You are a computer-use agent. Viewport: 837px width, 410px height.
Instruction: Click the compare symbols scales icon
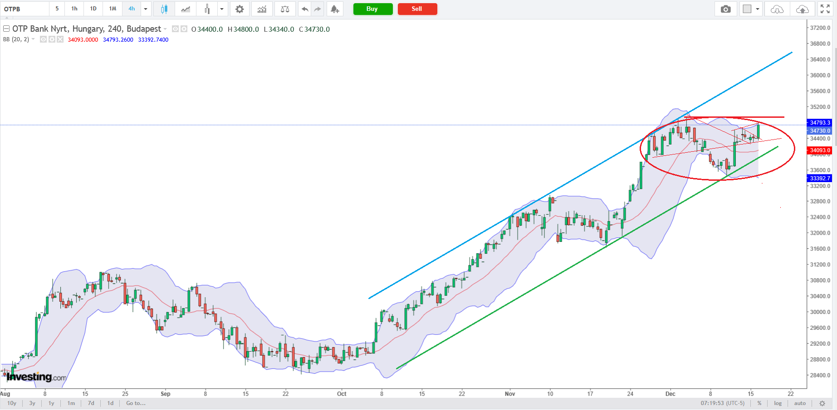tap(285, 9)
